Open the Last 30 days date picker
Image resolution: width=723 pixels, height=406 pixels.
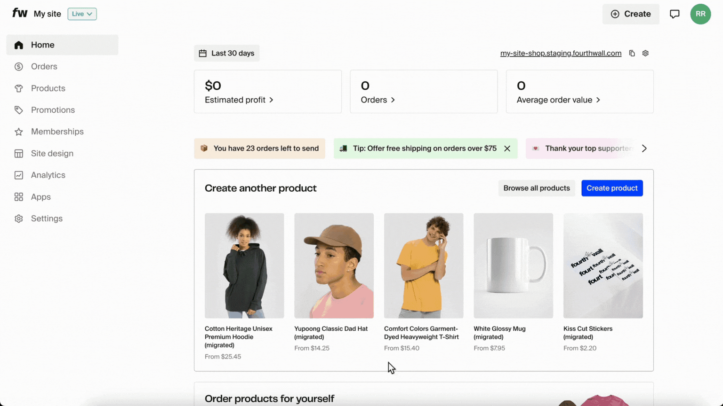[x=227, y=54]
